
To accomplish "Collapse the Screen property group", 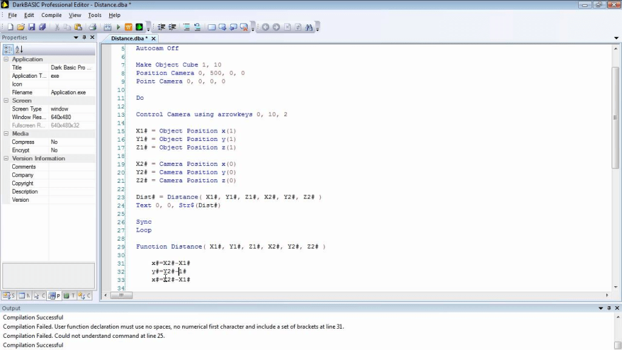I will [6, 101].
